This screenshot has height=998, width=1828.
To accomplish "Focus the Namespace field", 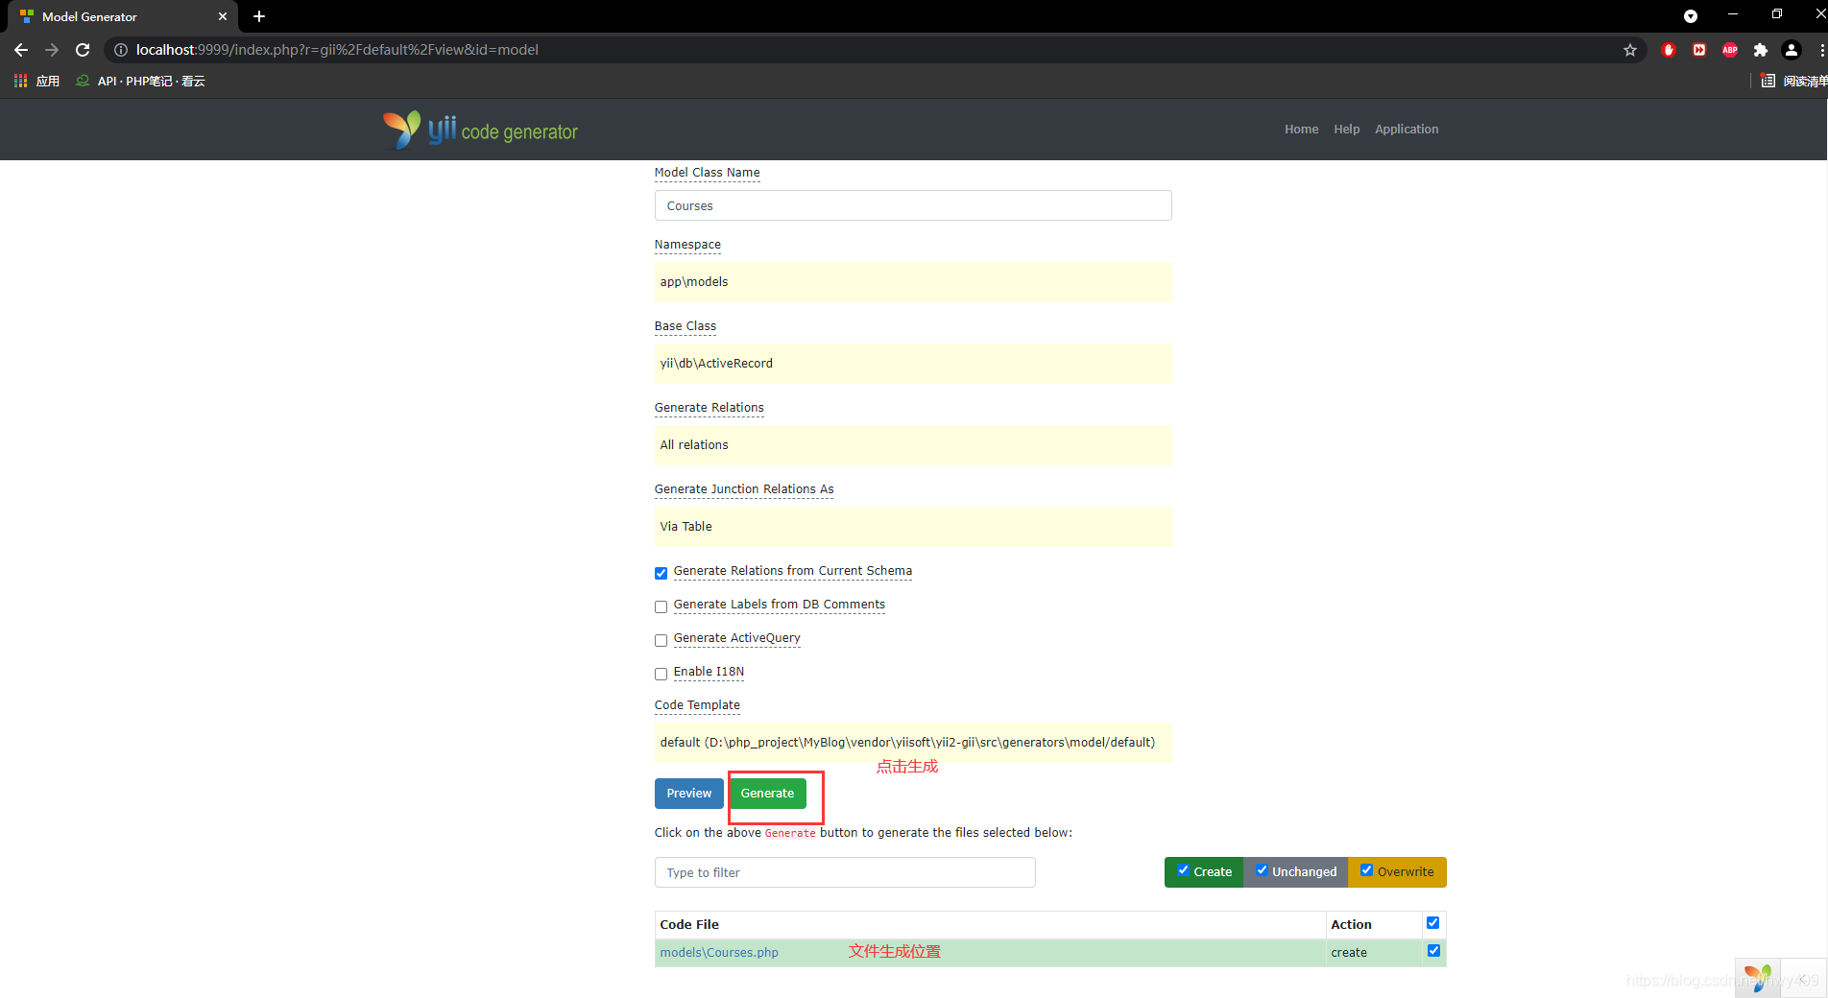I will 913,282.
